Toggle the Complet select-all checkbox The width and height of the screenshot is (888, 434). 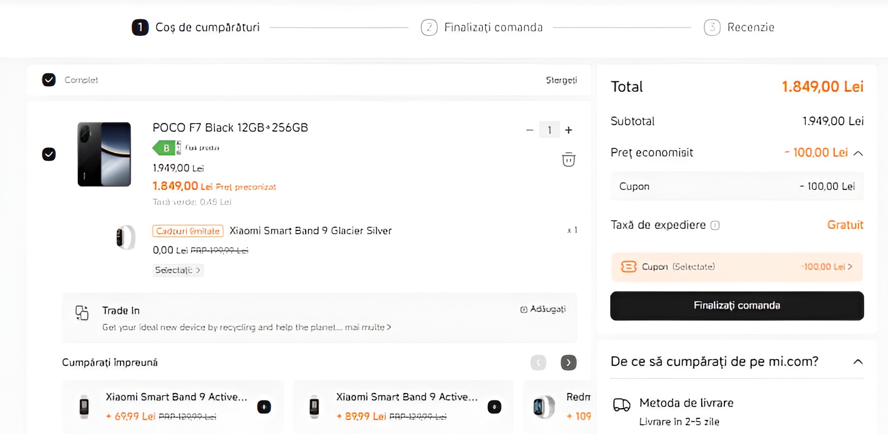49,80
